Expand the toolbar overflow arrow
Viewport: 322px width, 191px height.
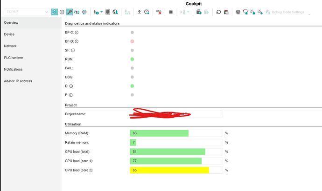309,14
